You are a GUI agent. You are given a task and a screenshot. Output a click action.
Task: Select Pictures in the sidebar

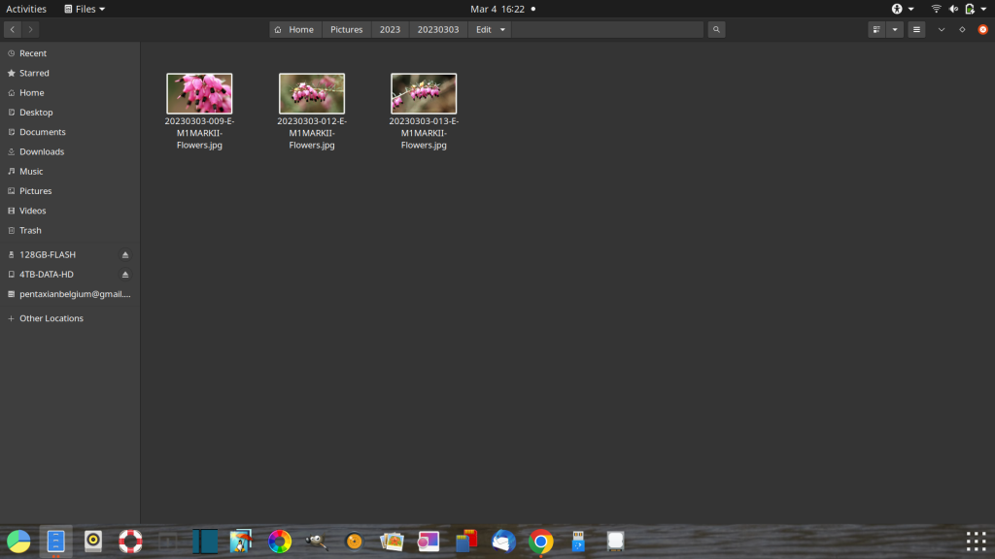click(x=70, y=191)
